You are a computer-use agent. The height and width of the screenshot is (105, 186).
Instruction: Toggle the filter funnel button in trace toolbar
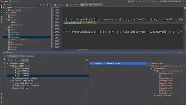pyautogui.click(x=27, y=60)
